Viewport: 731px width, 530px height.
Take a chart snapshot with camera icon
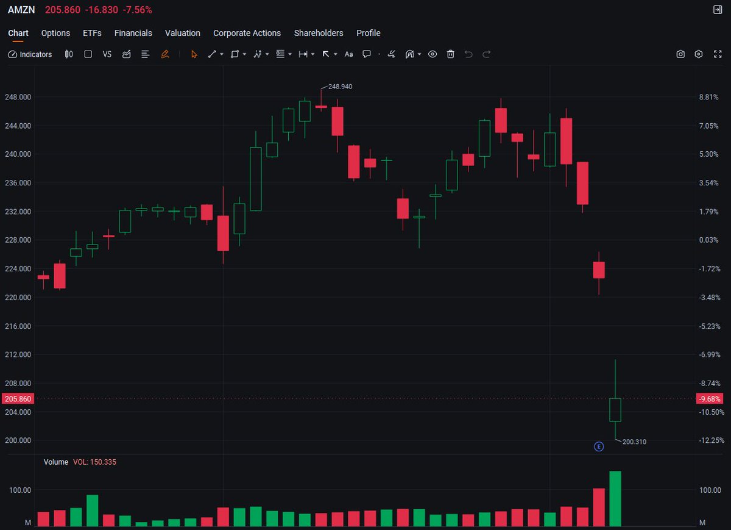click(x=680, y=54)
